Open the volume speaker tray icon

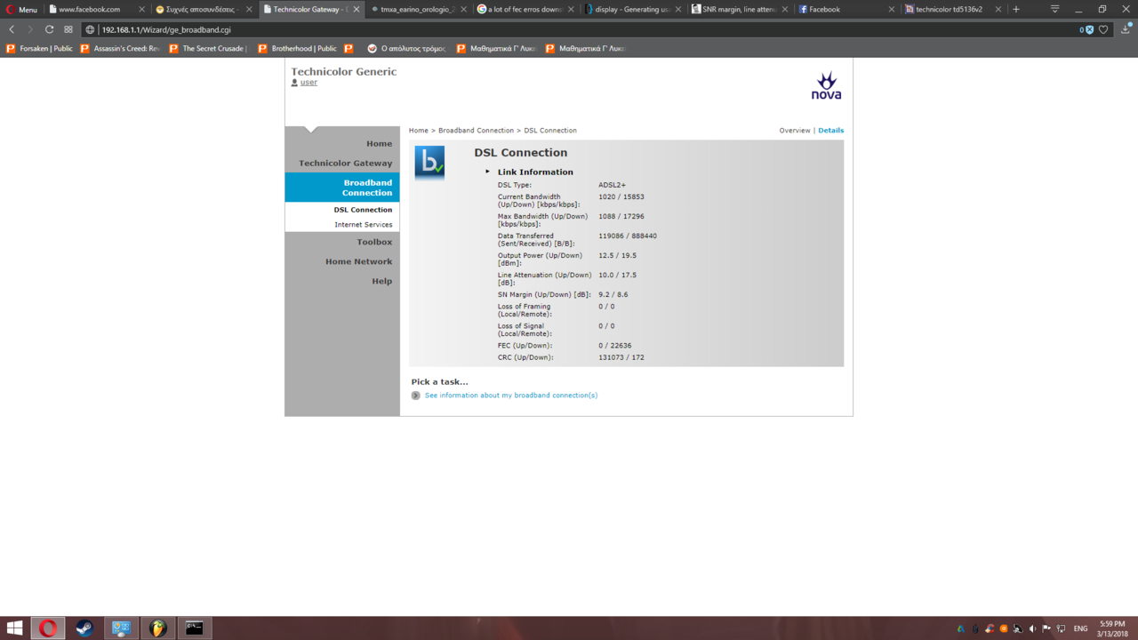pyautogui.click(x=1032, y=628)
